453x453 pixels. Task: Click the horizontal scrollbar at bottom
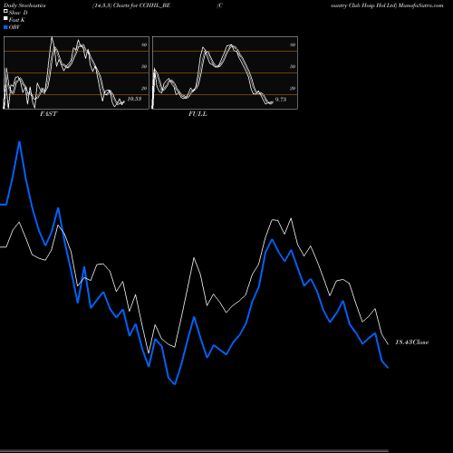(194, 451)
